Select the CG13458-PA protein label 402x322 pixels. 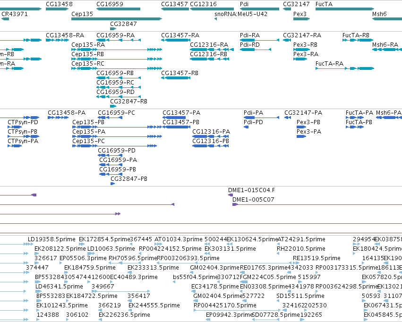(x=67, y=113)
